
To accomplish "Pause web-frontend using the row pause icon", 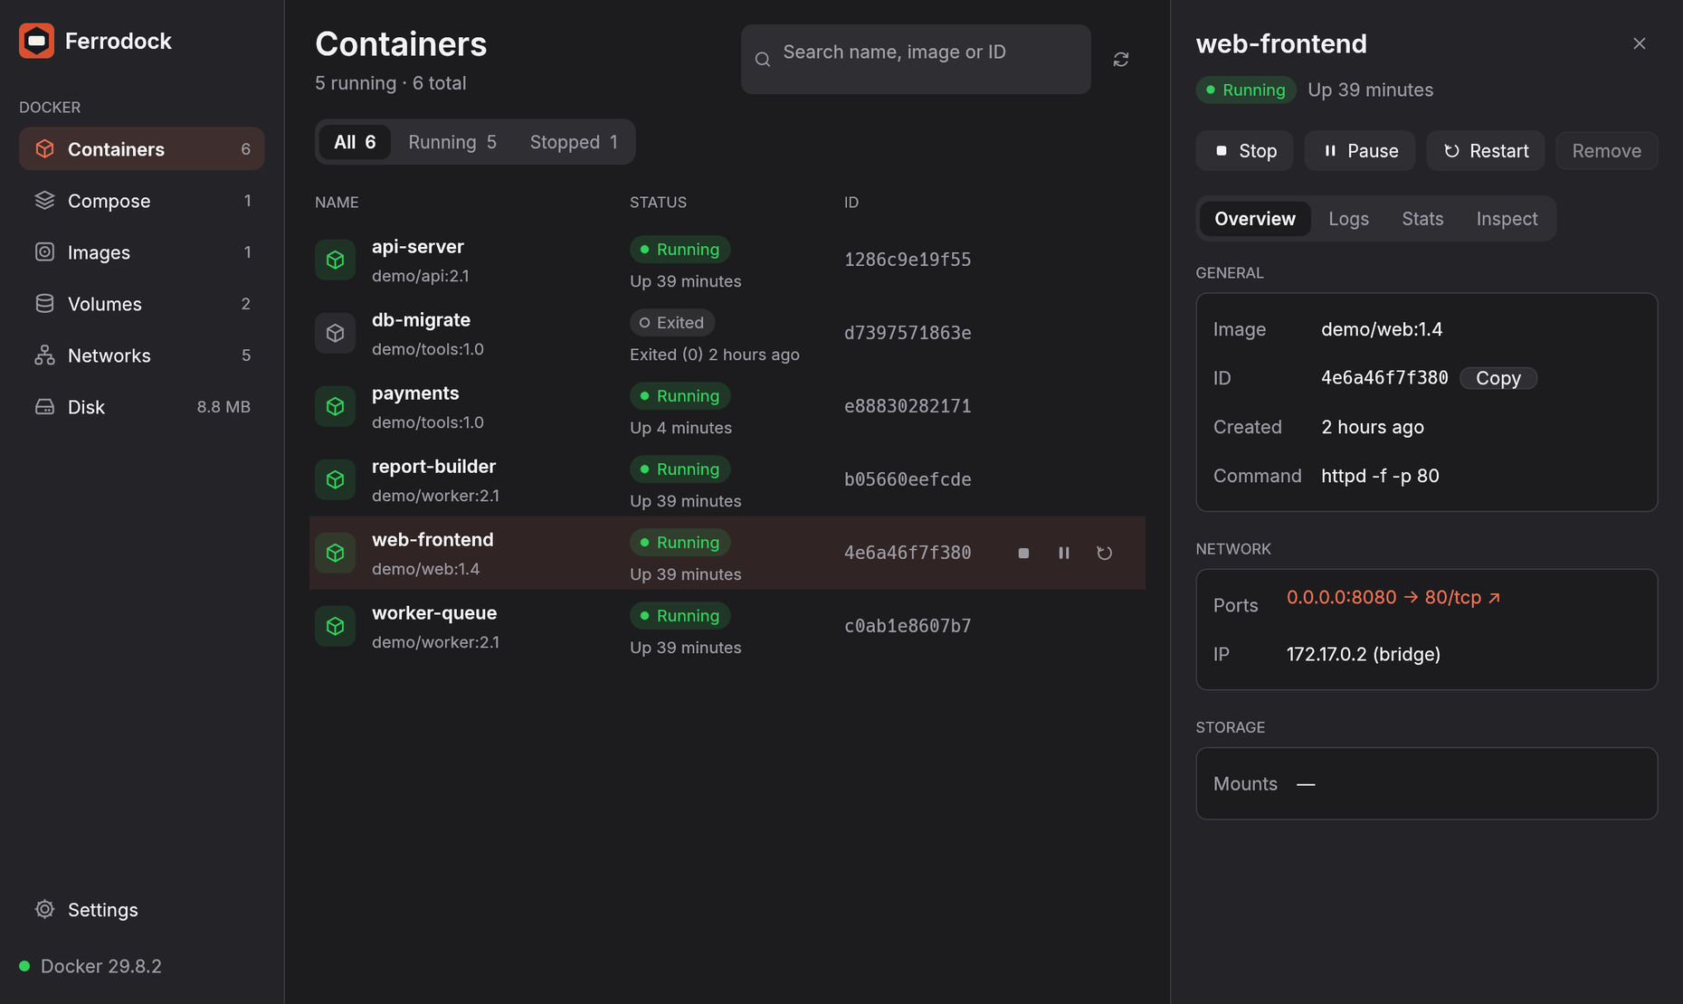I will tap(1064, 553).
